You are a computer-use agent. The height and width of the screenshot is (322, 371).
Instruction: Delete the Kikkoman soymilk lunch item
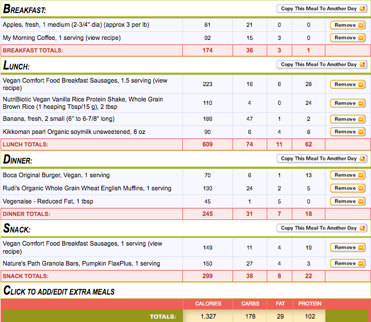[x=348, y=132]
